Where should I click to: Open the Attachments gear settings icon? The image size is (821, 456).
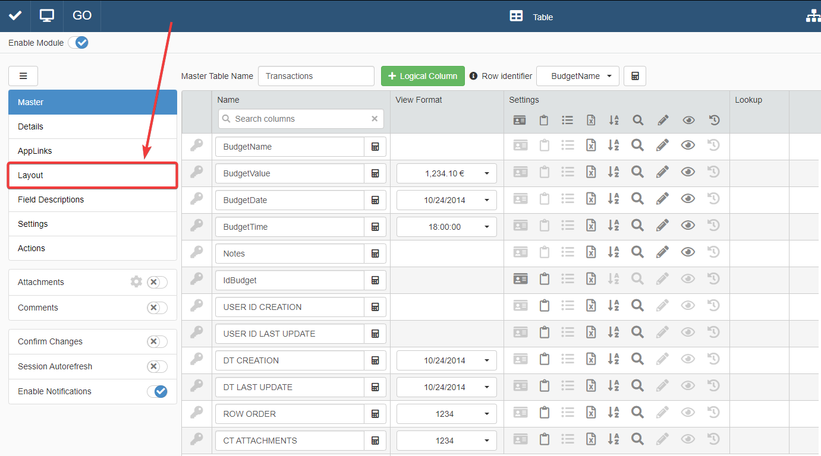point(136,282)
